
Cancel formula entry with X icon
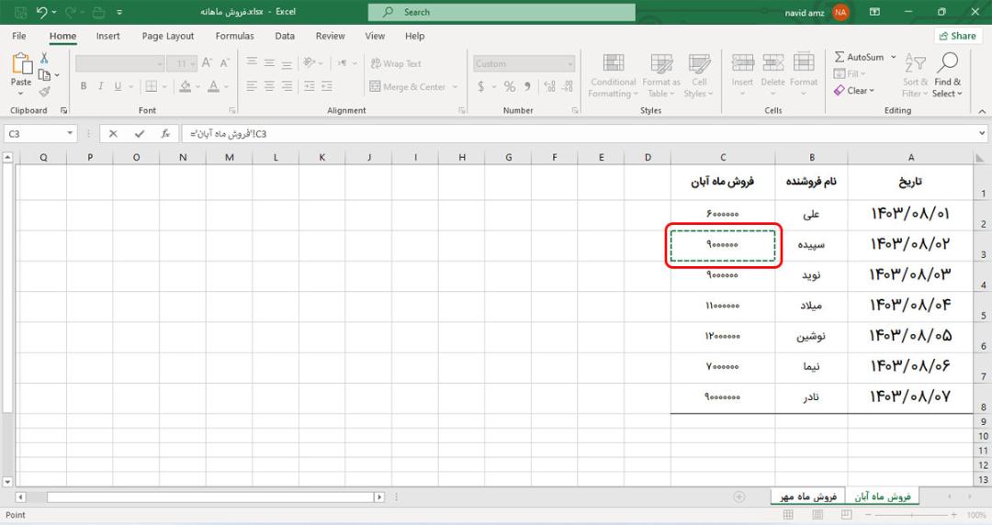pyautogui.click(x=113, y=133)
